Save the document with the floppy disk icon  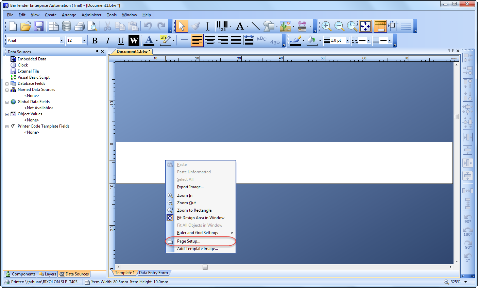coord(39,26)
